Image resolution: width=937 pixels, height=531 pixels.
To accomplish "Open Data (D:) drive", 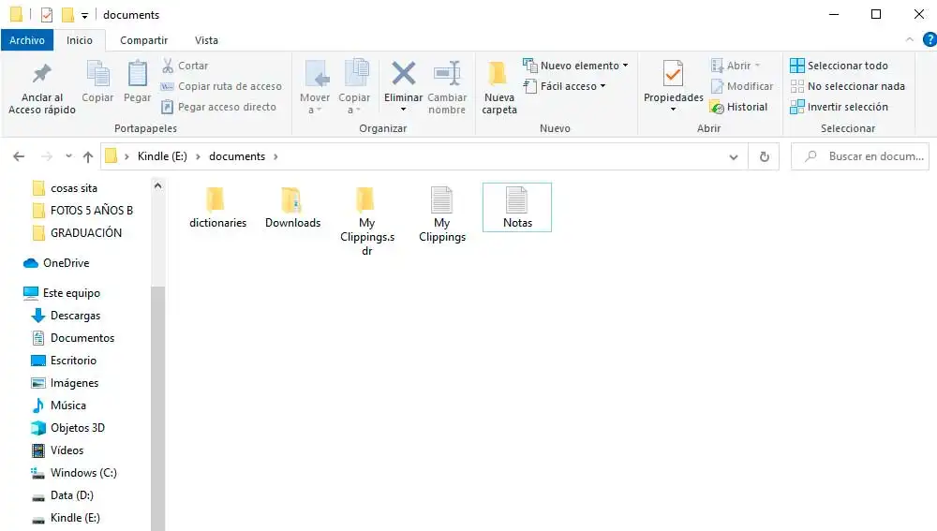I will point(62,495).
